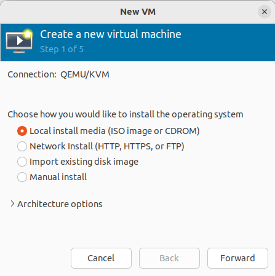
Task: Click the Choose how you would like to install prompt
Action: pos(126,114)
